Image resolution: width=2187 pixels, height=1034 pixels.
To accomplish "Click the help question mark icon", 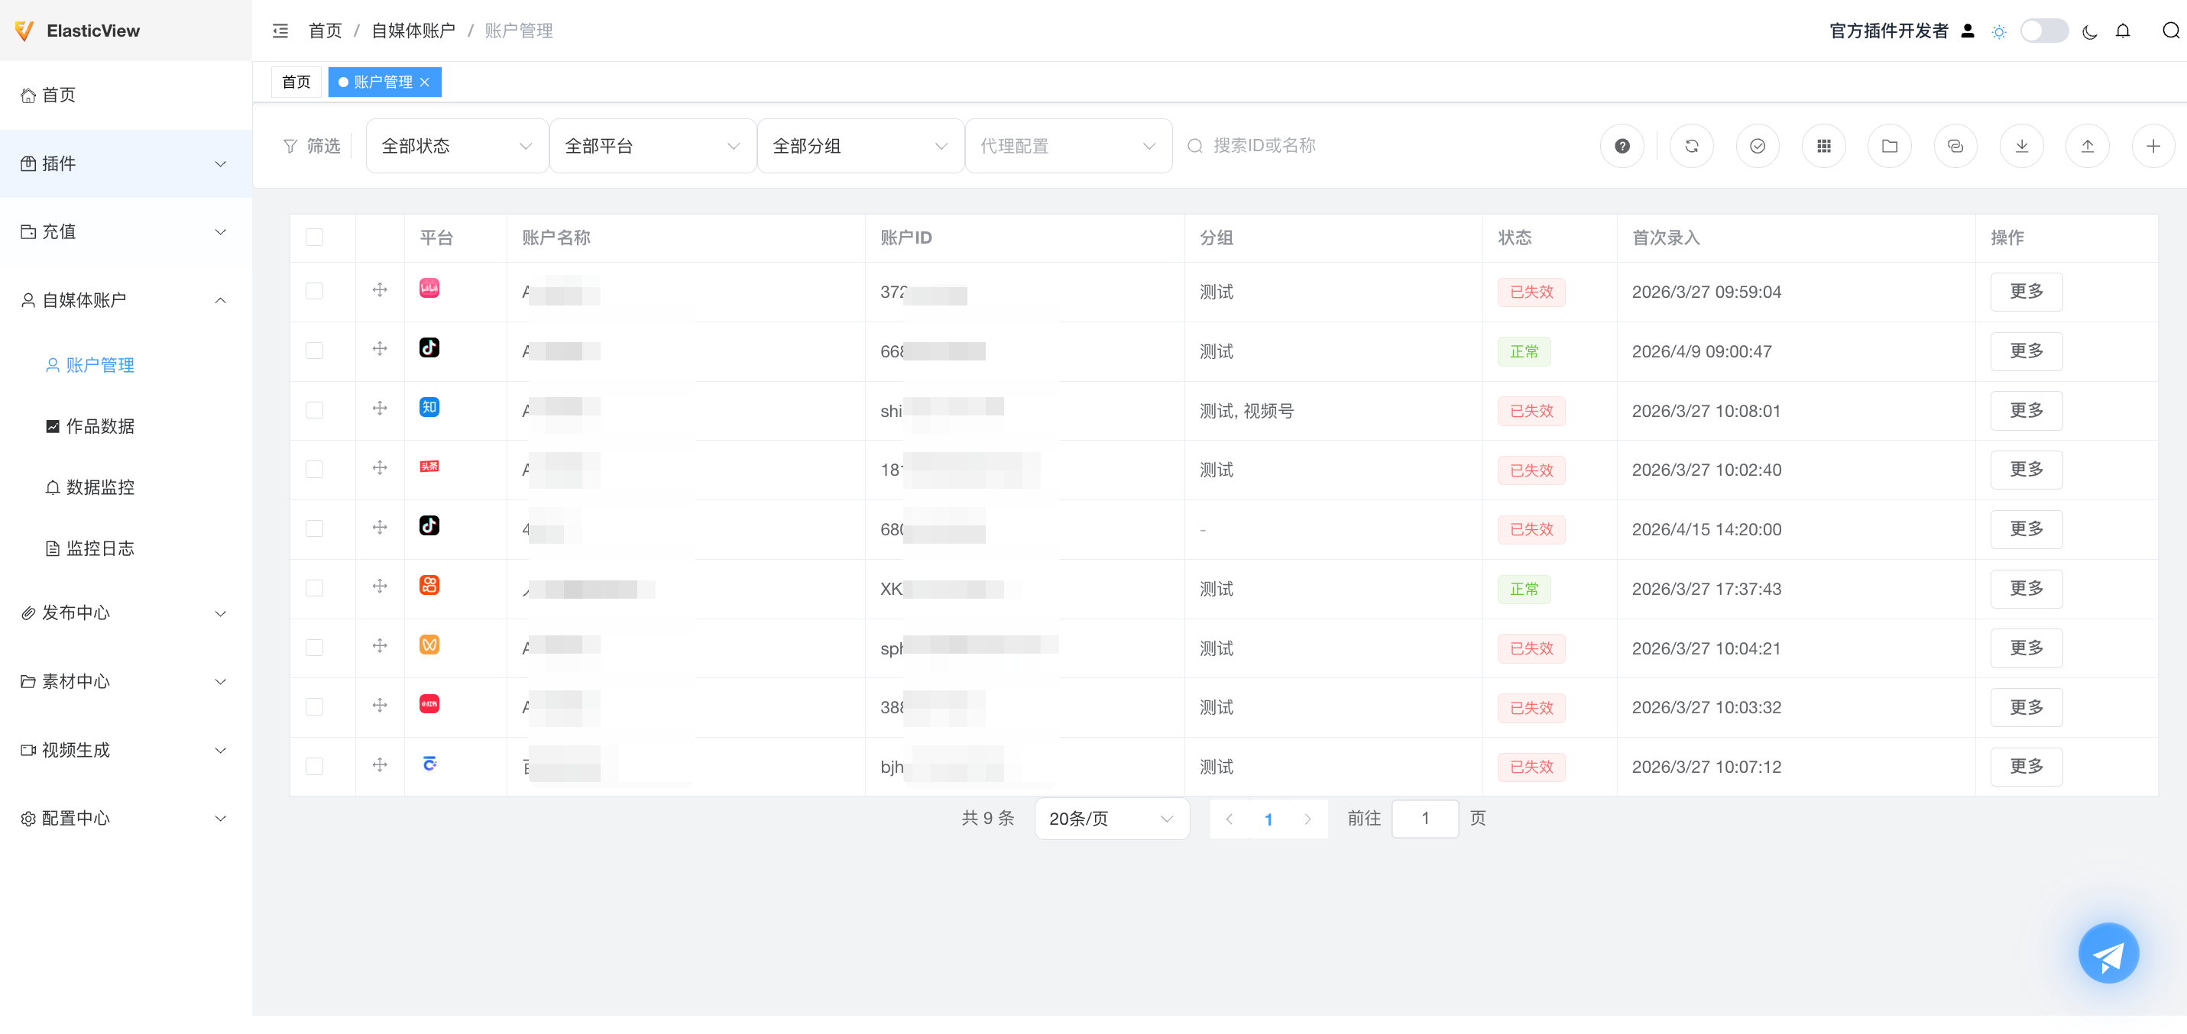I will [1622, 145].
